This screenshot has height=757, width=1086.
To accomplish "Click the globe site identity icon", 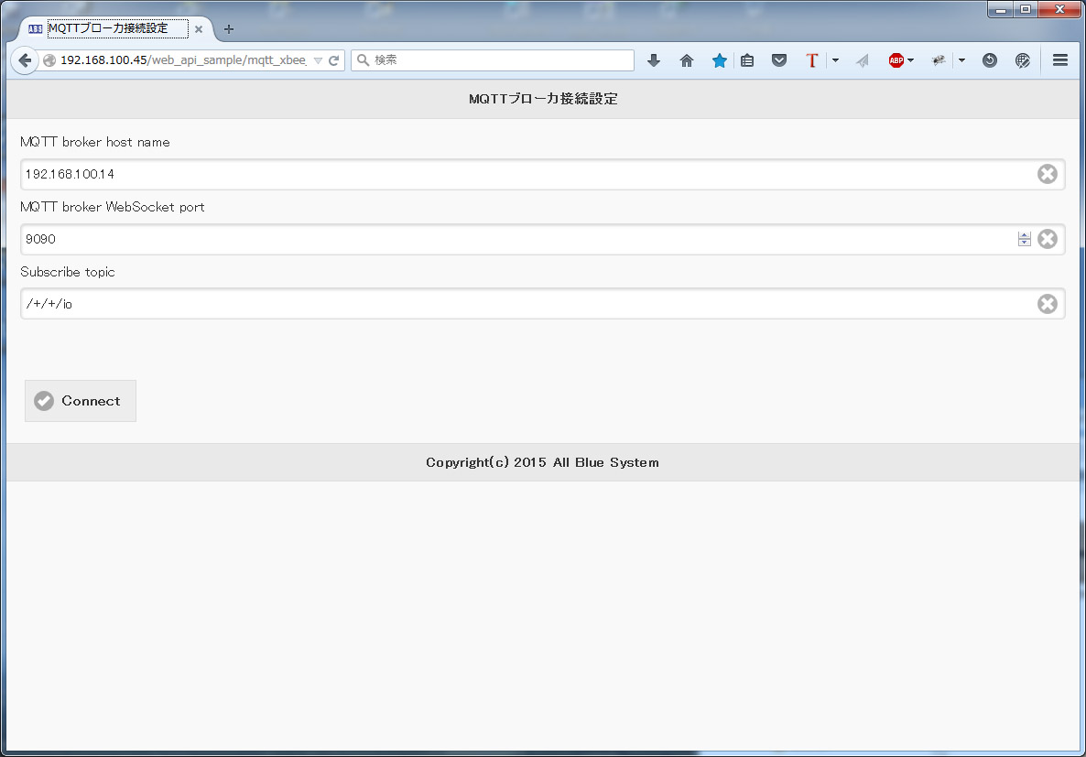I will [x=49, y=60].
